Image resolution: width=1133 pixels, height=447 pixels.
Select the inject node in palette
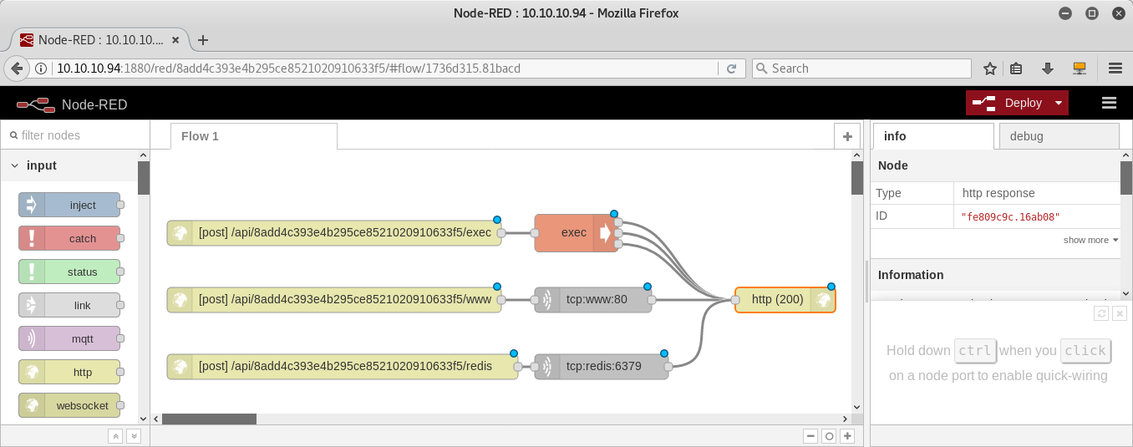click(x=69, y=205)
